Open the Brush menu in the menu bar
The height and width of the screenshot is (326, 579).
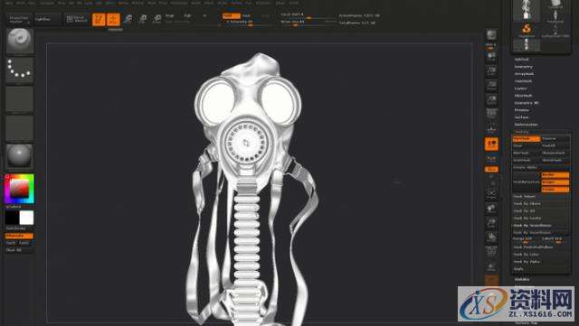click(21, 3)
